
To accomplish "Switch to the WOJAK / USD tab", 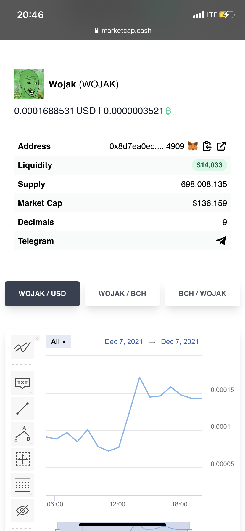I will (x=42, y=294).
